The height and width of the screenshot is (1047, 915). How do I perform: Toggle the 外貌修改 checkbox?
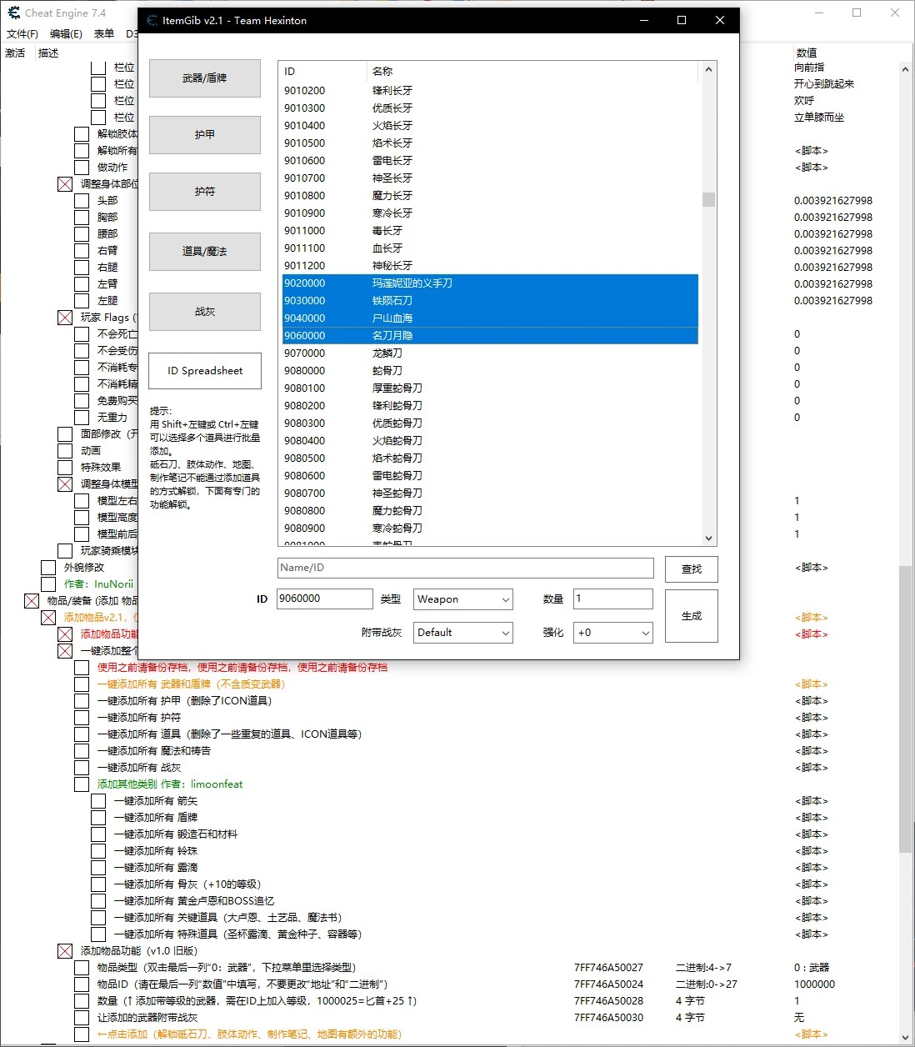click(48, 568)
